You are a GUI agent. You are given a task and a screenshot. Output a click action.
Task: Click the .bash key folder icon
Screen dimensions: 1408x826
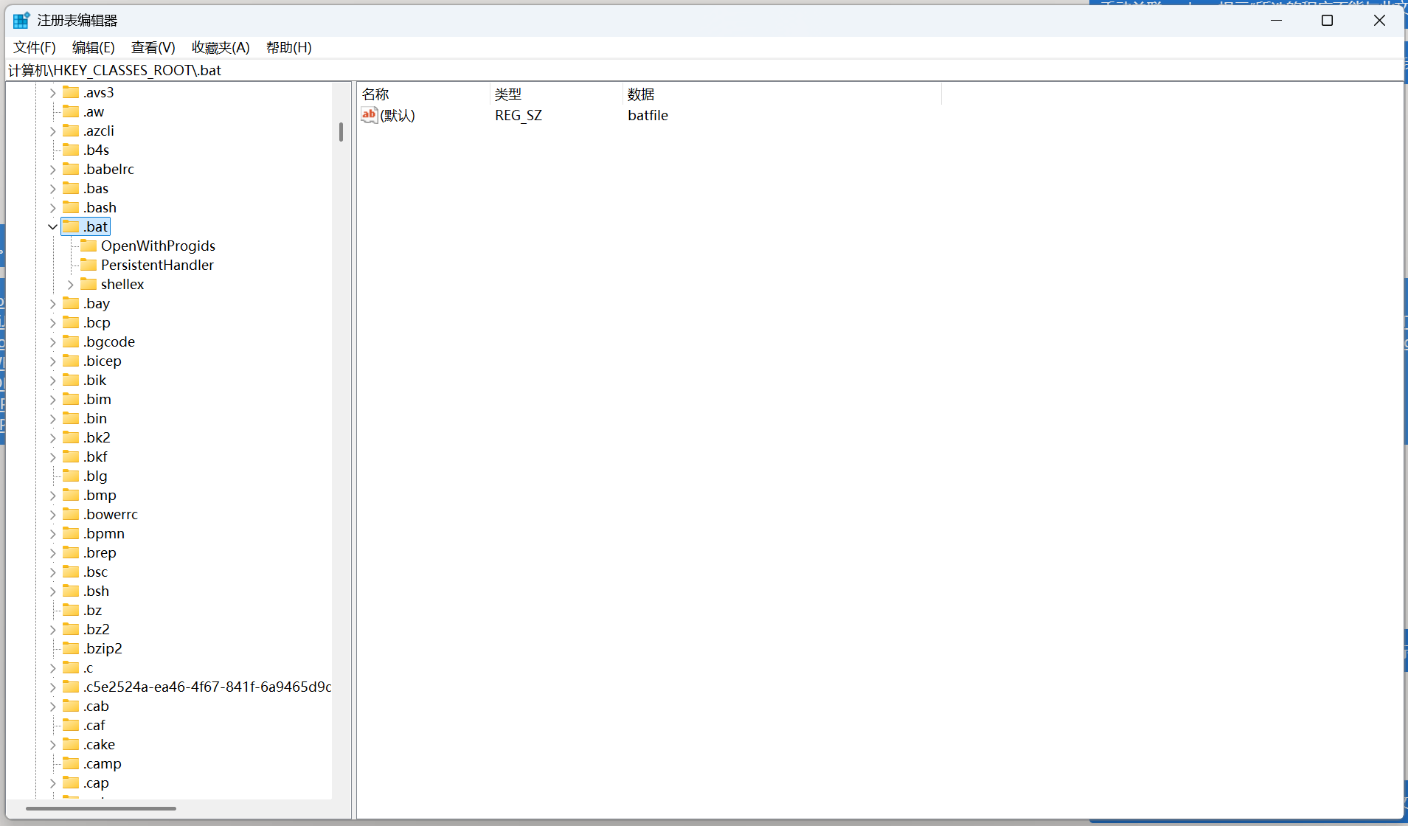click(71, 206)
